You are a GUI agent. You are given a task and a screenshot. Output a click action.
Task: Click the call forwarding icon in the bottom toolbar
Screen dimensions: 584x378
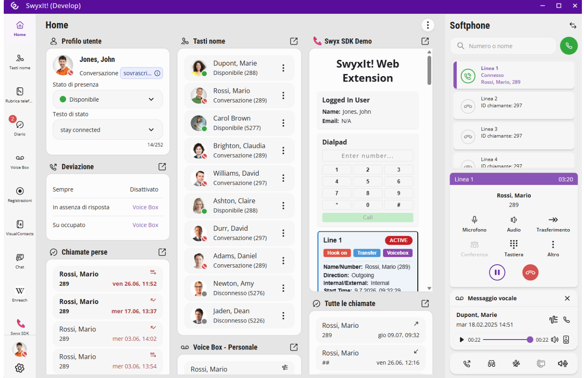tap(467, 364)
